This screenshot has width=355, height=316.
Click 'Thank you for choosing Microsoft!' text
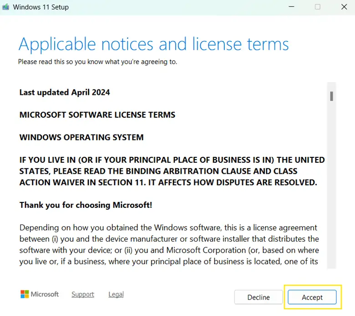point(86,205)
